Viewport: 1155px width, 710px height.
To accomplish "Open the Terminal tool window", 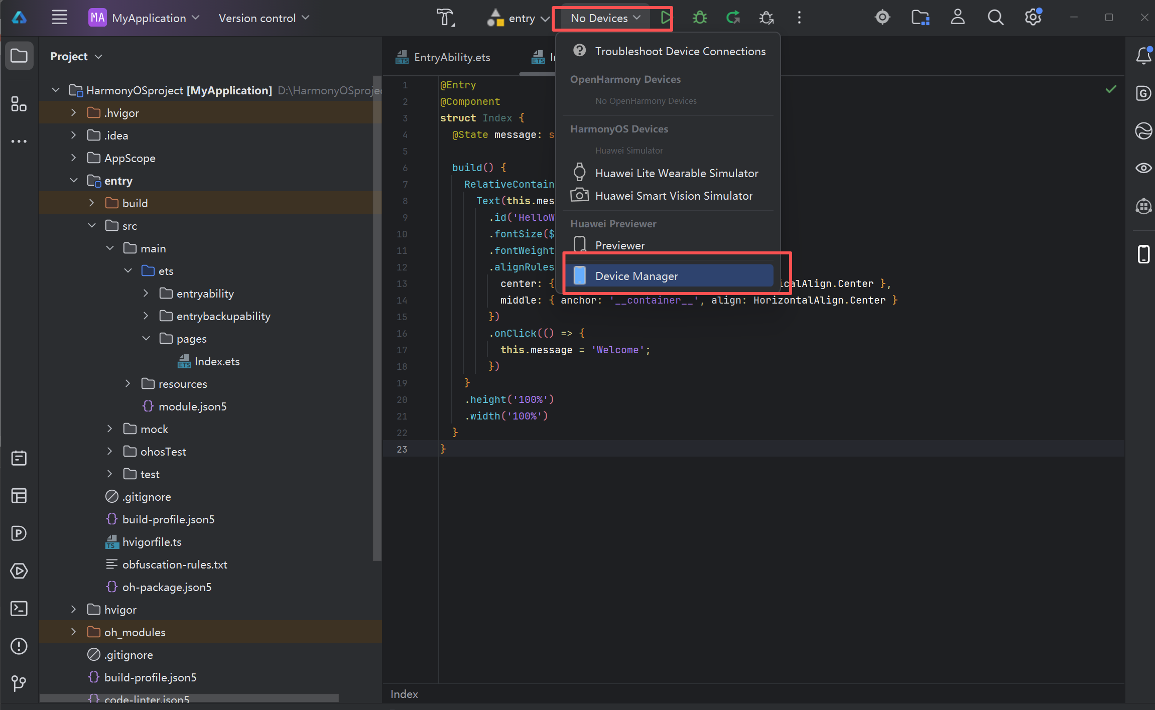I will coord(19,609).
